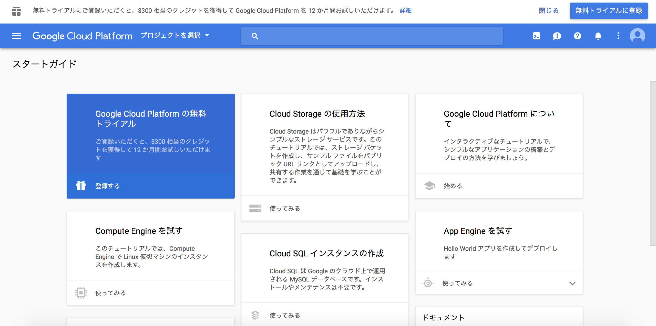This screenshot has width=656, height=326.
Task: Click 使ってみる under Compute Engine を試す
Action: tap(110, 293)
